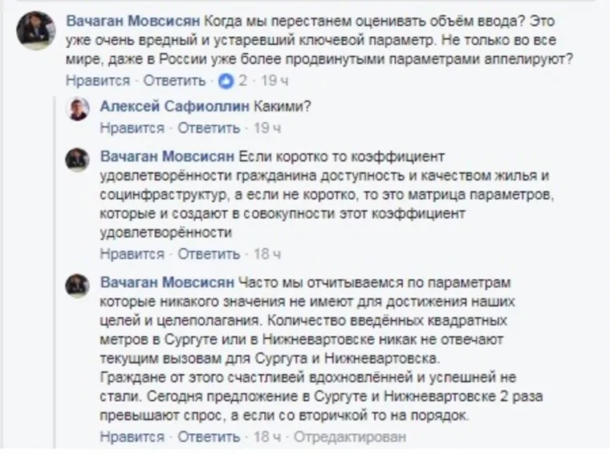610x454 pixels.
Task: Open Вачаган Мовсисян's avatar on the top comment
Action: (36, 30)
